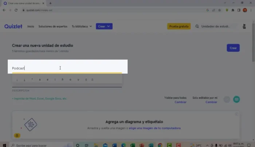Click Importar de Word, Excel, Google Docs link
The image size is (255, 147).
point(39,99)
